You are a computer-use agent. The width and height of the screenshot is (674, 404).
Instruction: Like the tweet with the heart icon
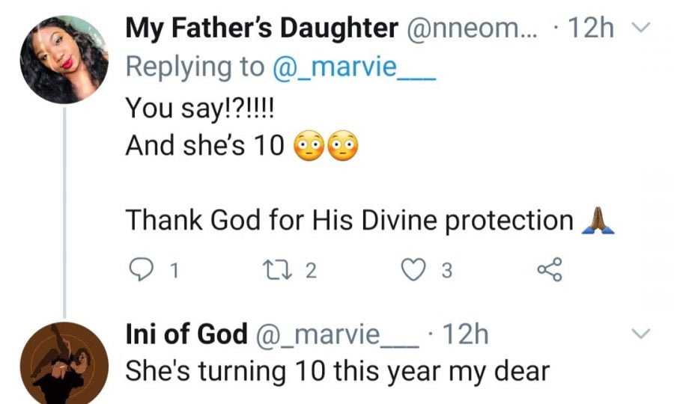point(413,270)
